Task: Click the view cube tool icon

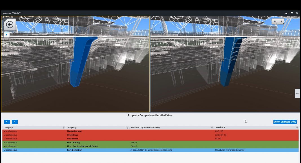Action: click(x=281, y=21)
